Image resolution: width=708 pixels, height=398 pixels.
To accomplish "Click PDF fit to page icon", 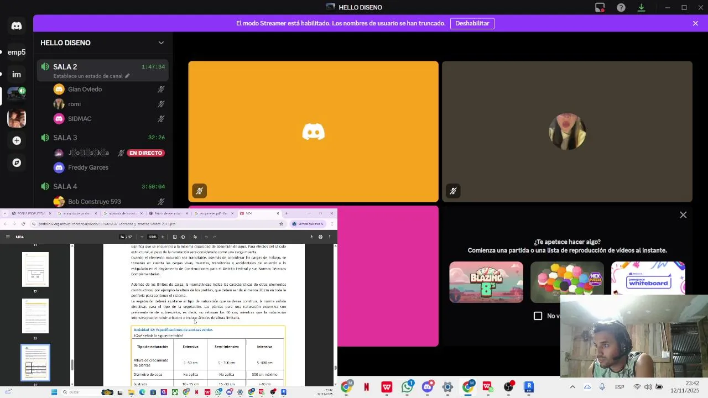I will [175, 237].
